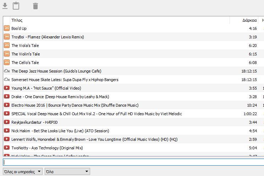
Task: Sort by the 'Τίτλος' column header
Action: pyautogui.click(x=17, y=20)
